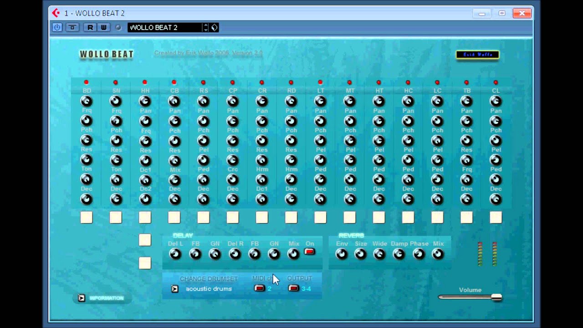Click the preset up/down stepper arrows
This screenshot has width=583, height=328.
point(205,27)
